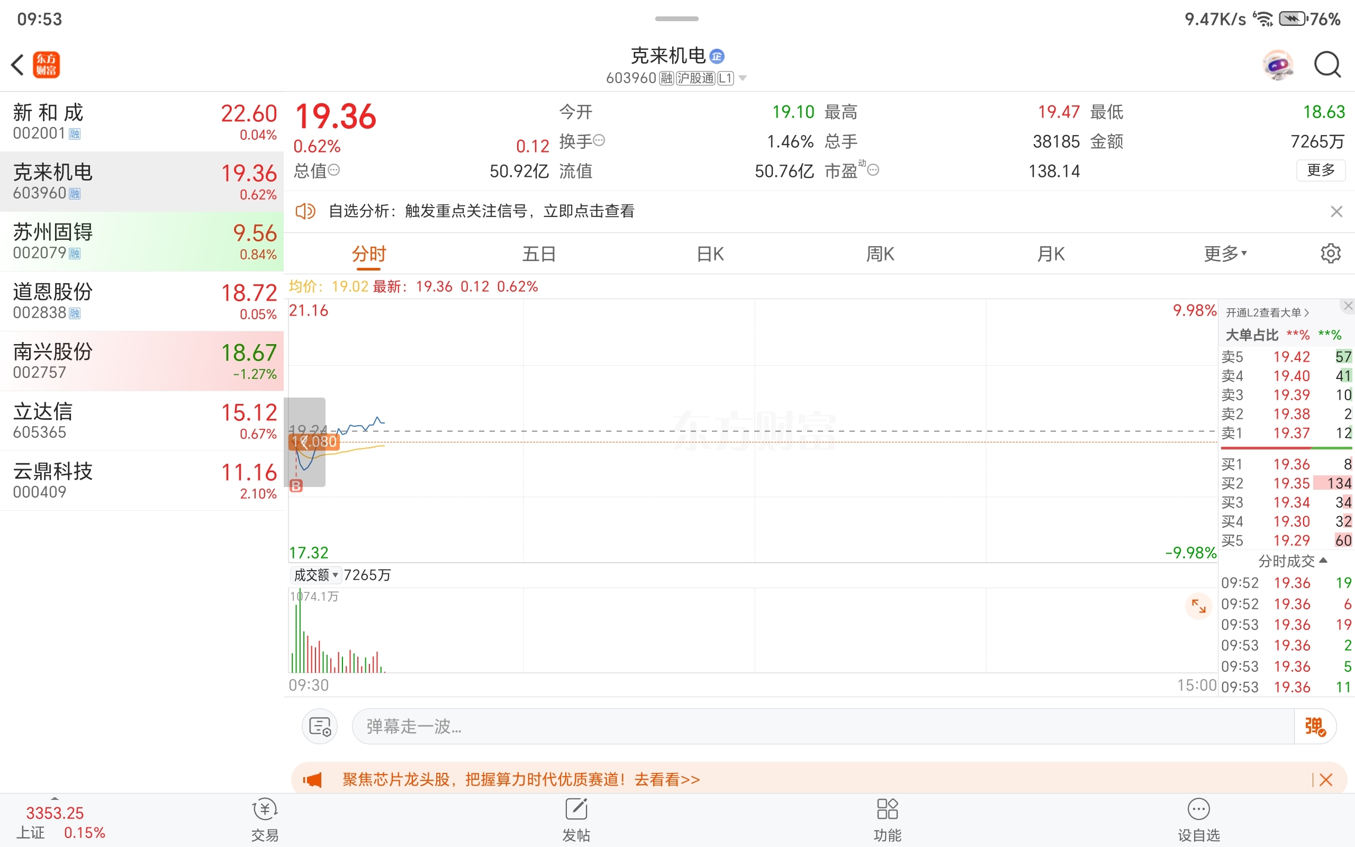Click the fullscreen expand chart icon
1355x847 pixels.
[x=1198, y=606]
